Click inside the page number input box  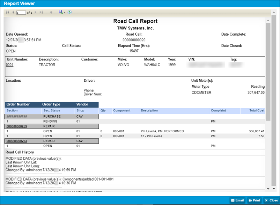21,12
